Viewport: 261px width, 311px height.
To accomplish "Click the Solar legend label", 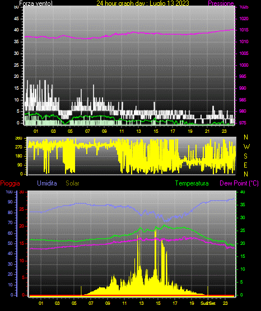I will click(x=73, y=183).
